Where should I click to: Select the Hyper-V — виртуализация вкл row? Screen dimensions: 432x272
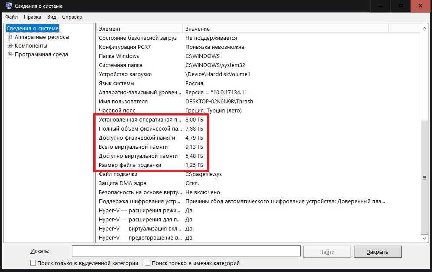tap(258, 229)
